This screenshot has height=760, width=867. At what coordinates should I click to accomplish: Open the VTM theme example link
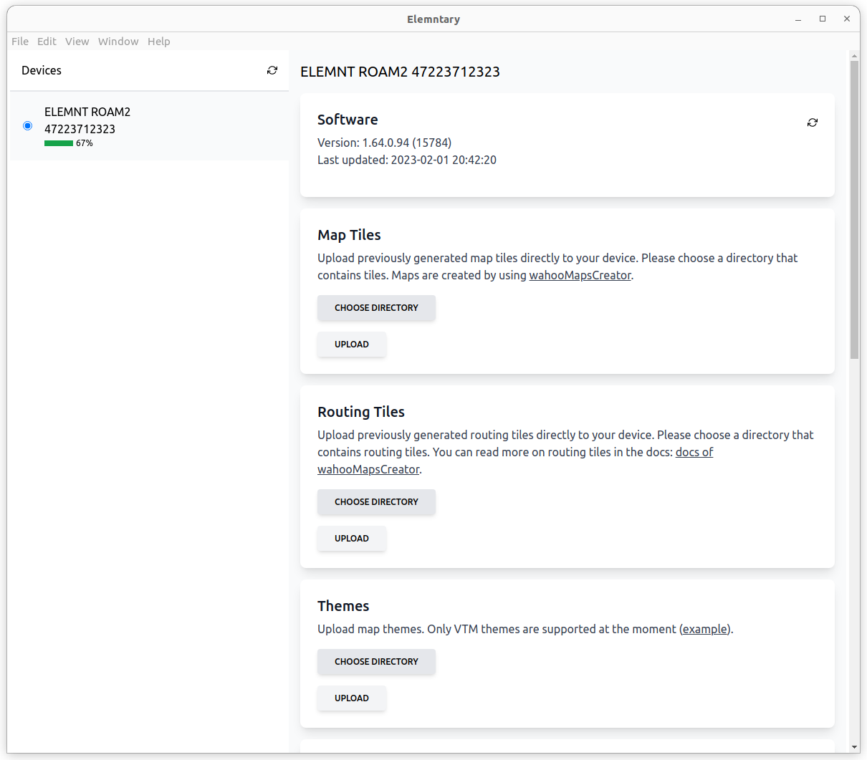(704, 630)
